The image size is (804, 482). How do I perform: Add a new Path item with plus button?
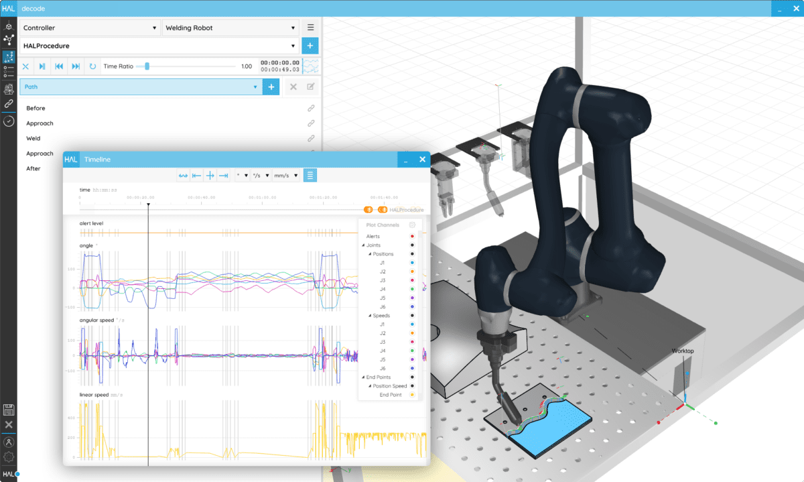(x=271, y=87)
